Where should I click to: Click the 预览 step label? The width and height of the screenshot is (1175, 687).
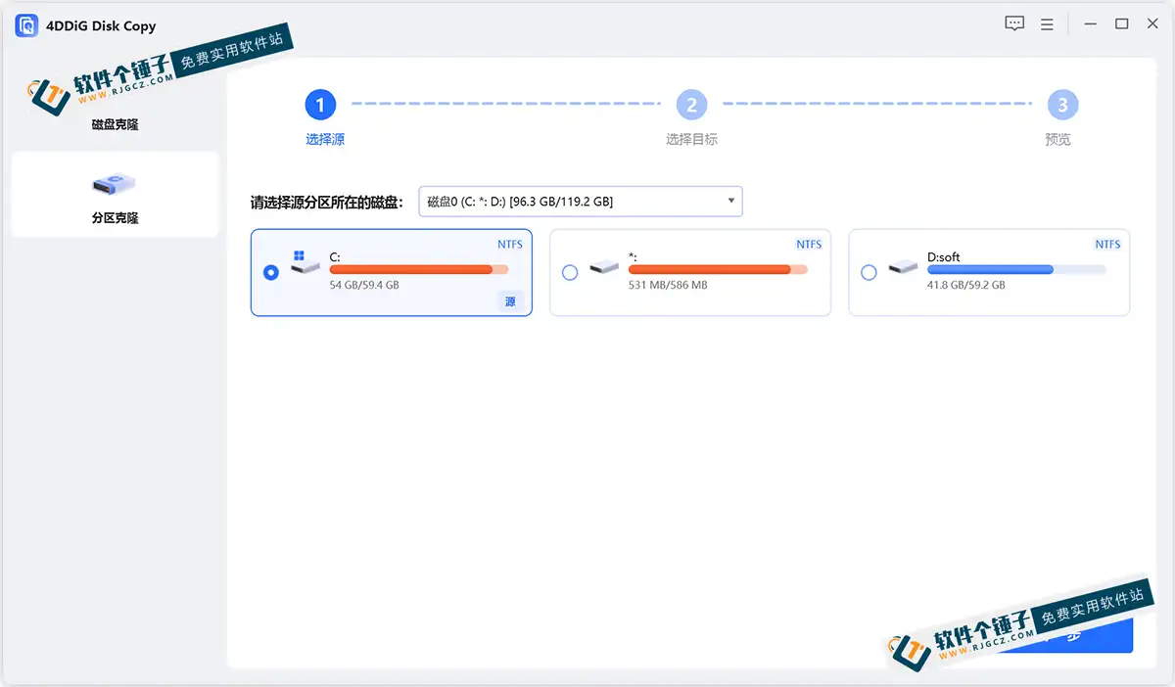(x=1057, y=140)
